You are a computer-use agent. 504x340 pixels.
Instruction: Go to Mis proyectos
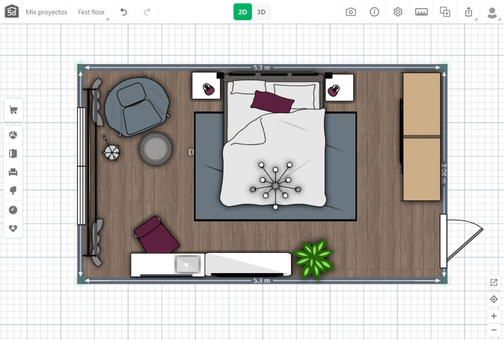click(46, 12)
